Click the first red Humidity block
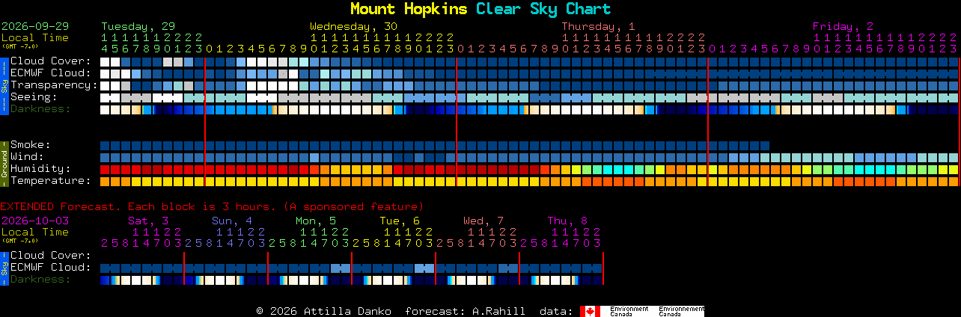The image size is (961, 317). 105,169
